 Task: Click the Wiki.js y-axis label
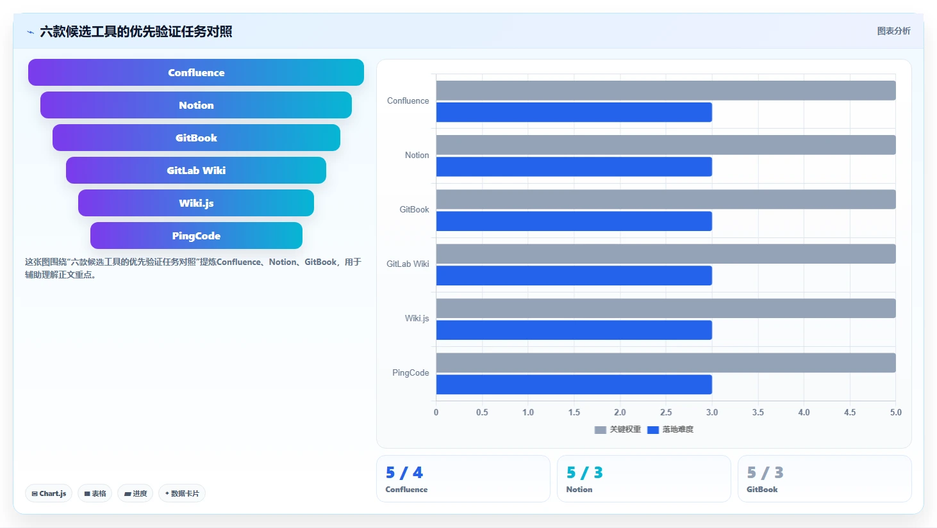click(417, 318)
